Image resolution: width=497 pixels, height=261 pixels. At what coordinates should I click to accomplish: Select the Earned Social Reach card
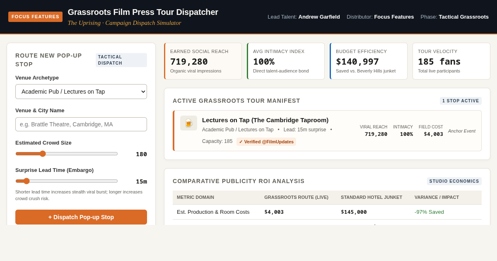pyautogui.click(x=203, y=61)
